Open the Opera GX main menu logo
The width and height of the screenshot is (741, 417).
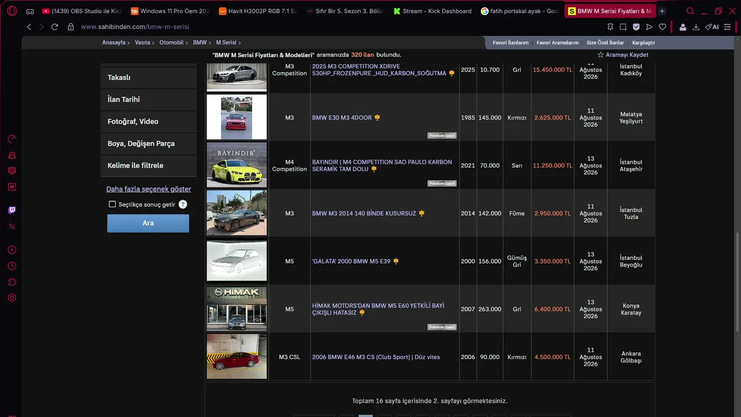tap(12, 11)
